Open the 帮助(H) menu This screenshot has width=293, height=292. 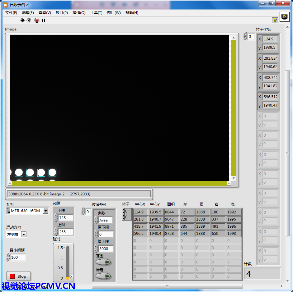[132, 13]
